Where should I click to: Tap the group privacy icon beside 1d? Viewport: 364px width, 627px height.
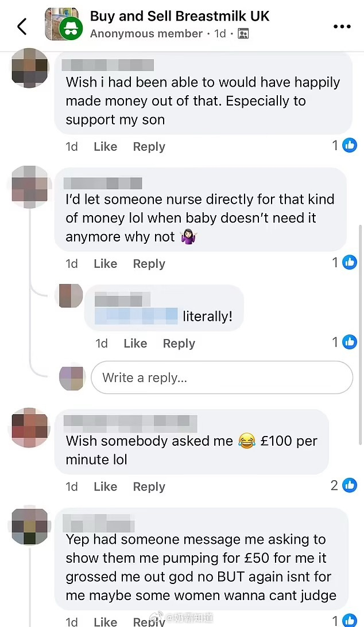click(x=243, y=34)
